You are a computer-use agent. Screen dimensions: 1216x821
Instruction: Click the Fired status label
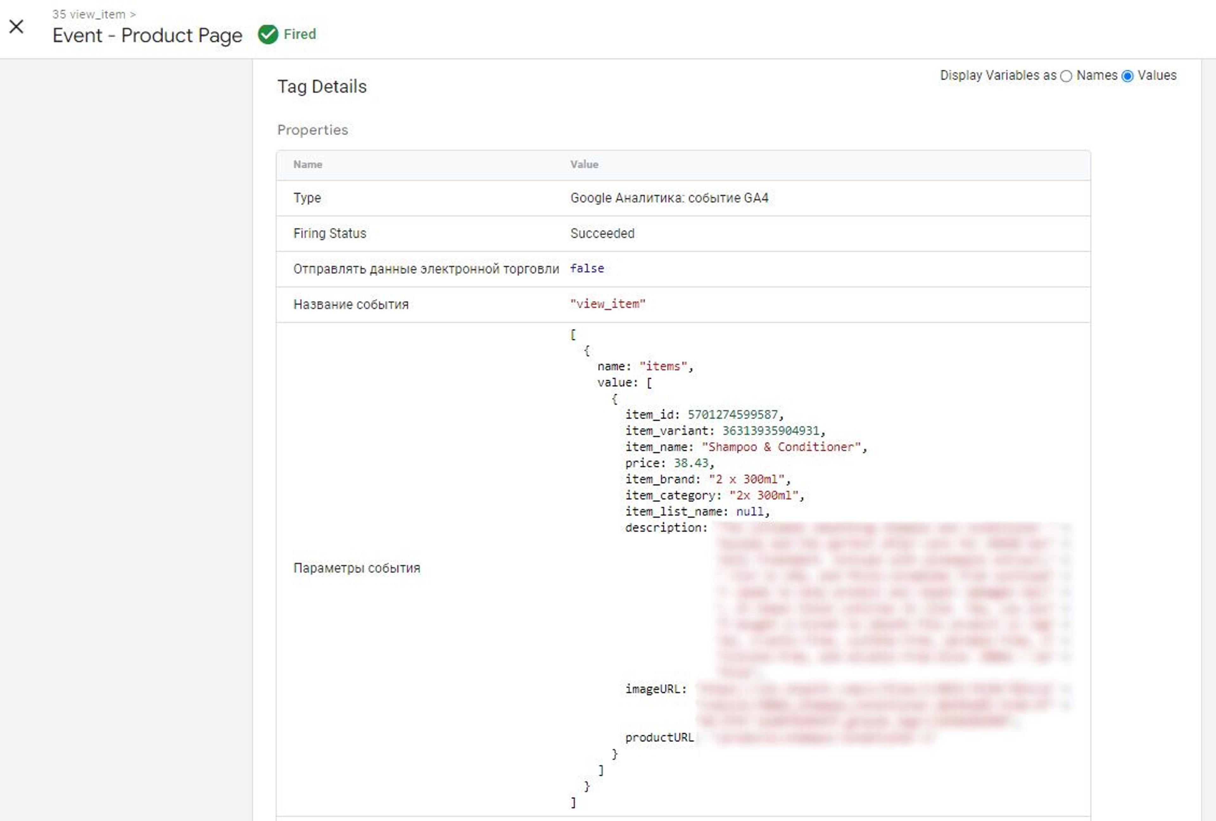click(x=300, y=35)
